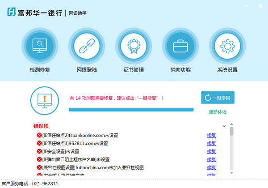This screenshot has height=188, width=268.
Task: Open the 网银登陆 chain-link icon
Action: click(x=87, y=46)
